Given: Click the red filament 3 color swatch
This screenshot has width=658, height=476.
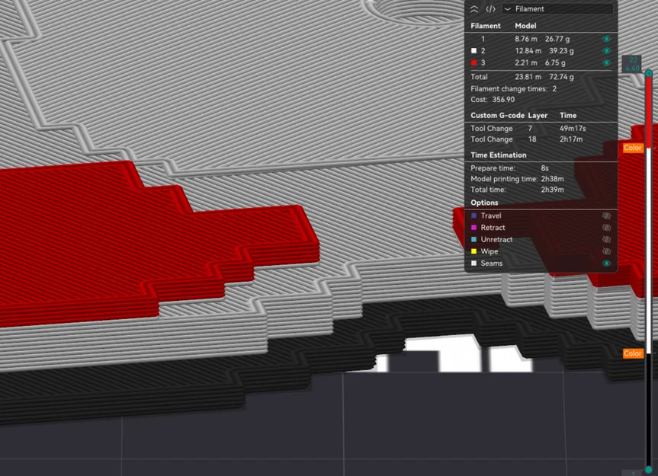Looking at the screenshot, I should click(473, 63).
